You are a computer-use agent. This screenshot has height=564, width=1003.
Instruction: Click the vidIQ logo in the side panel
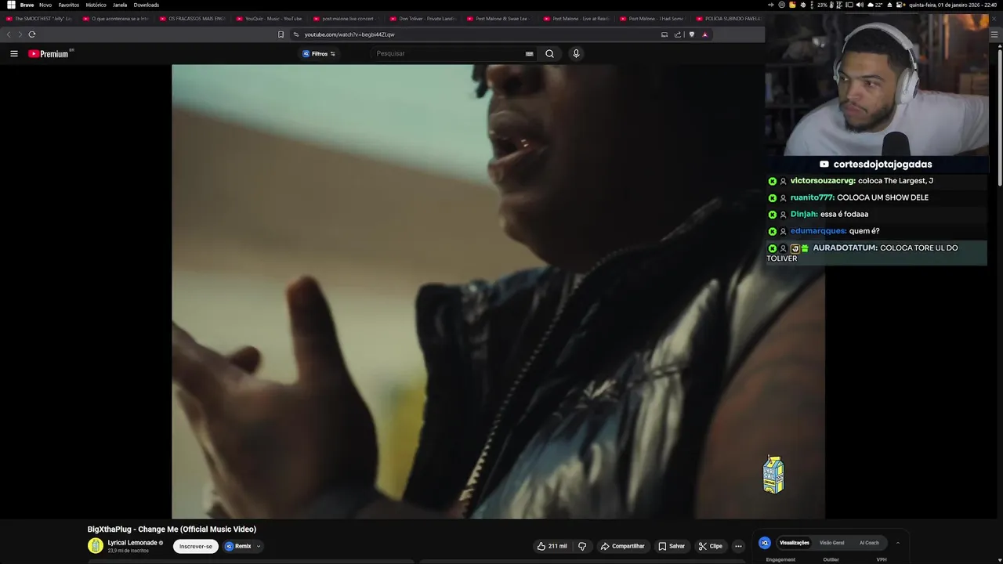click(765, 543)
